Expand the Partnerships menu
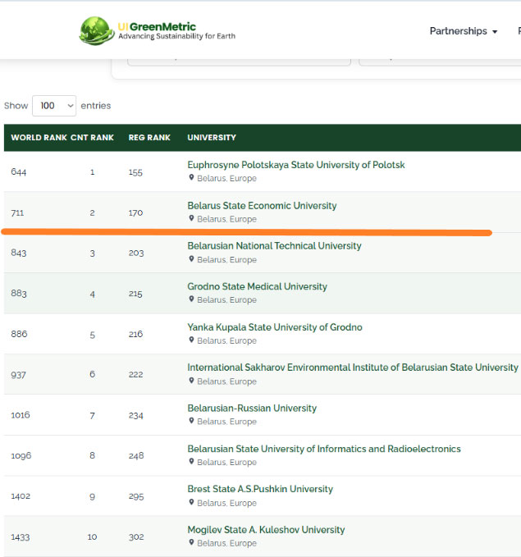 464,31
